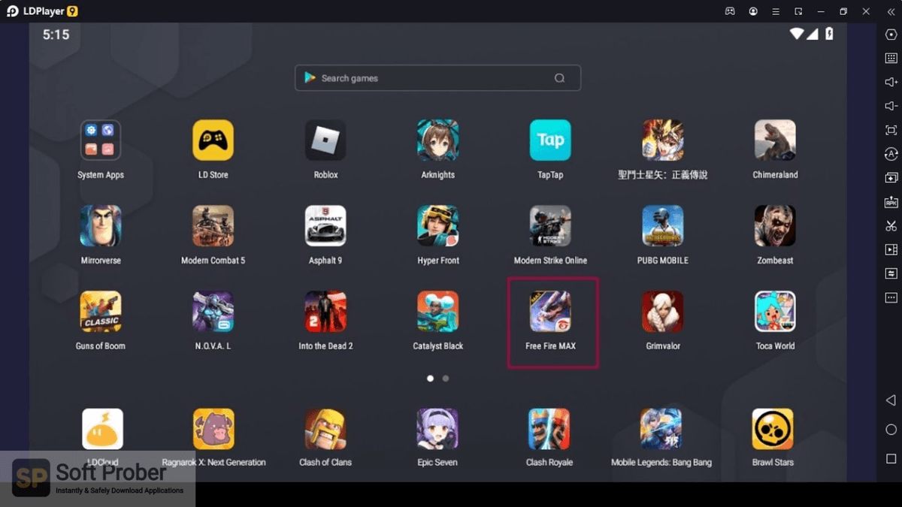
Task: Select first home screen page dot
Action: (430, 379)
